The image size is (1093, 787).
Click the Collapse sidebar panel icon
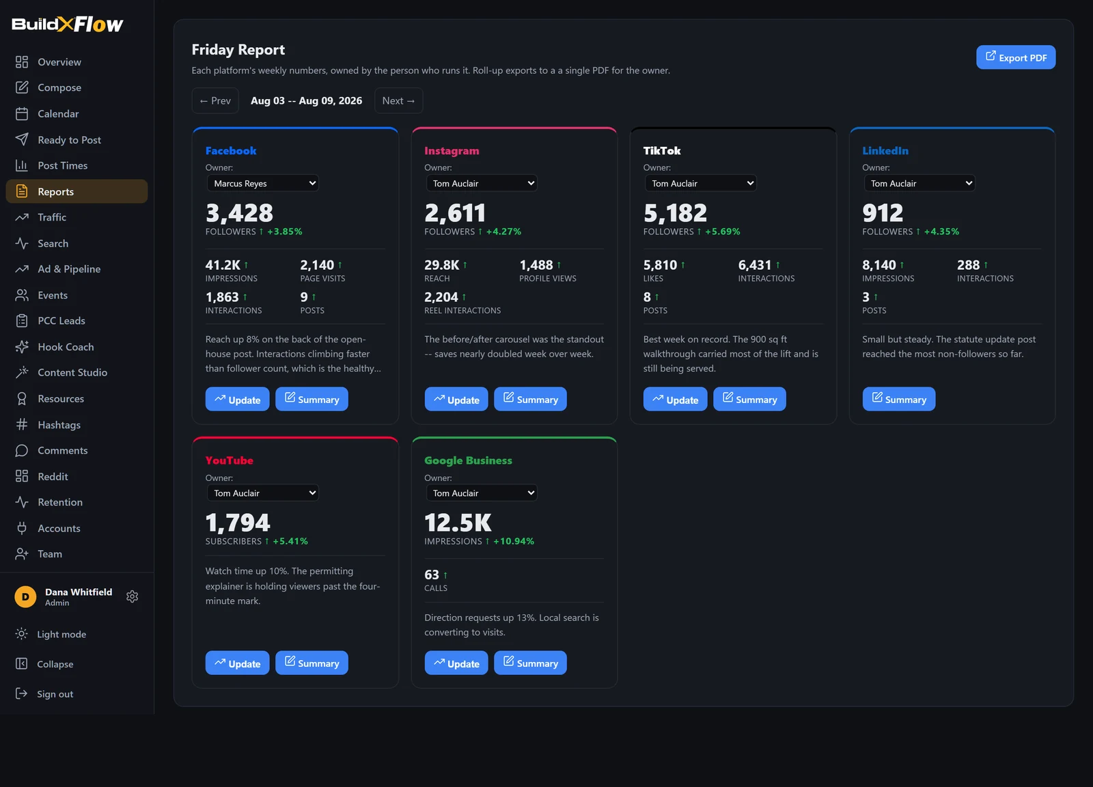22,664
